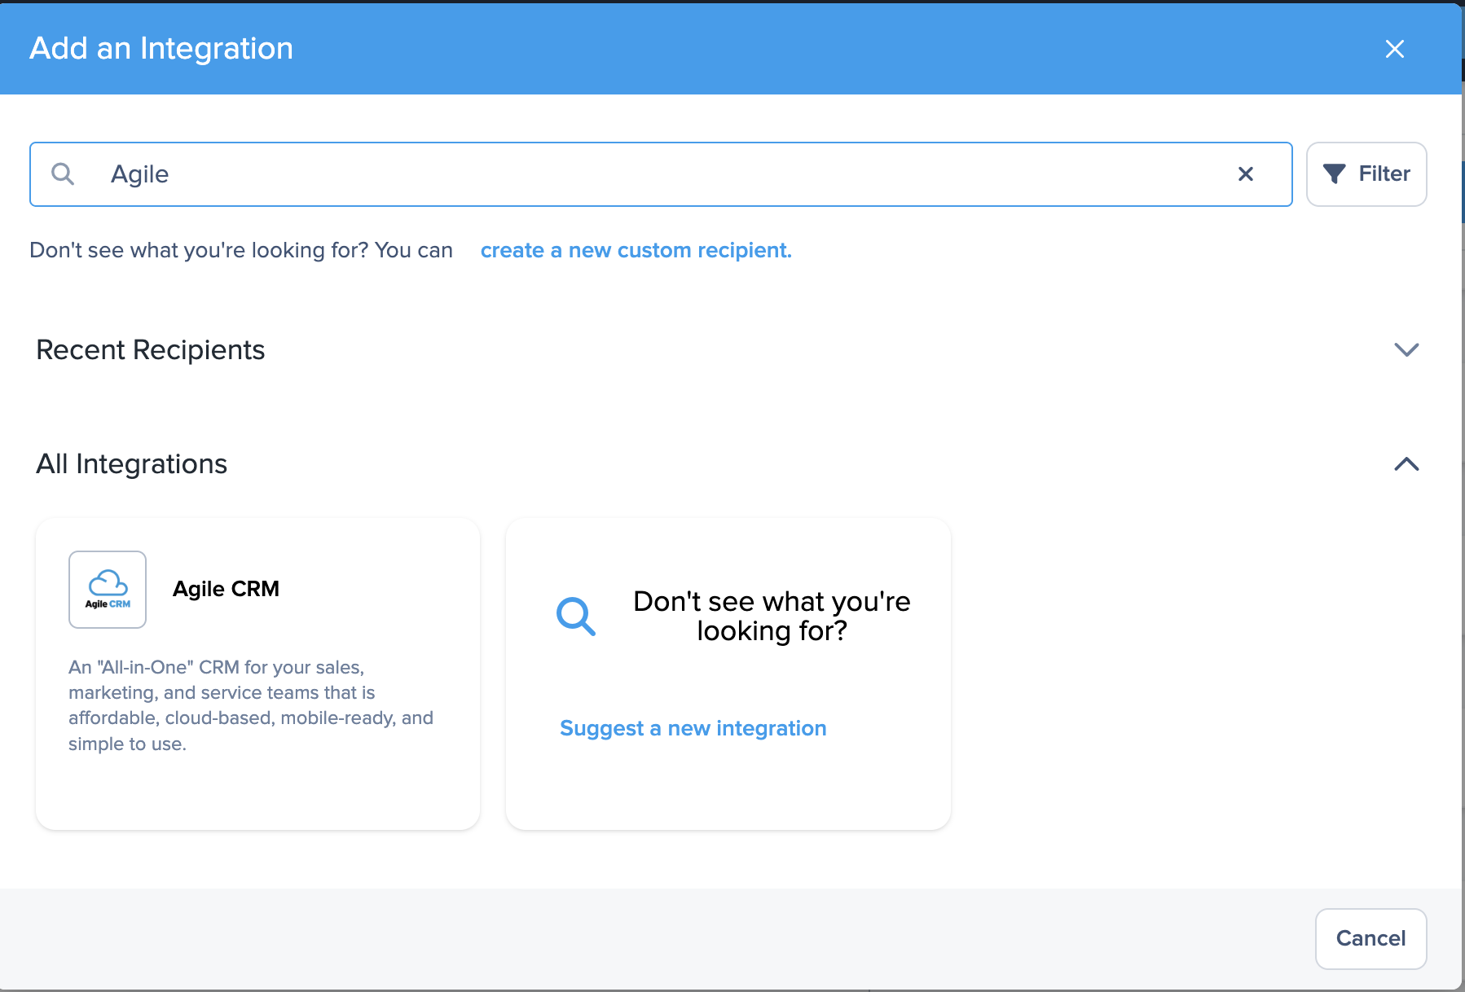Select the Agile CRM cloud logo
The width and height of the screenshot is (1465, 992).
point(108,589)
